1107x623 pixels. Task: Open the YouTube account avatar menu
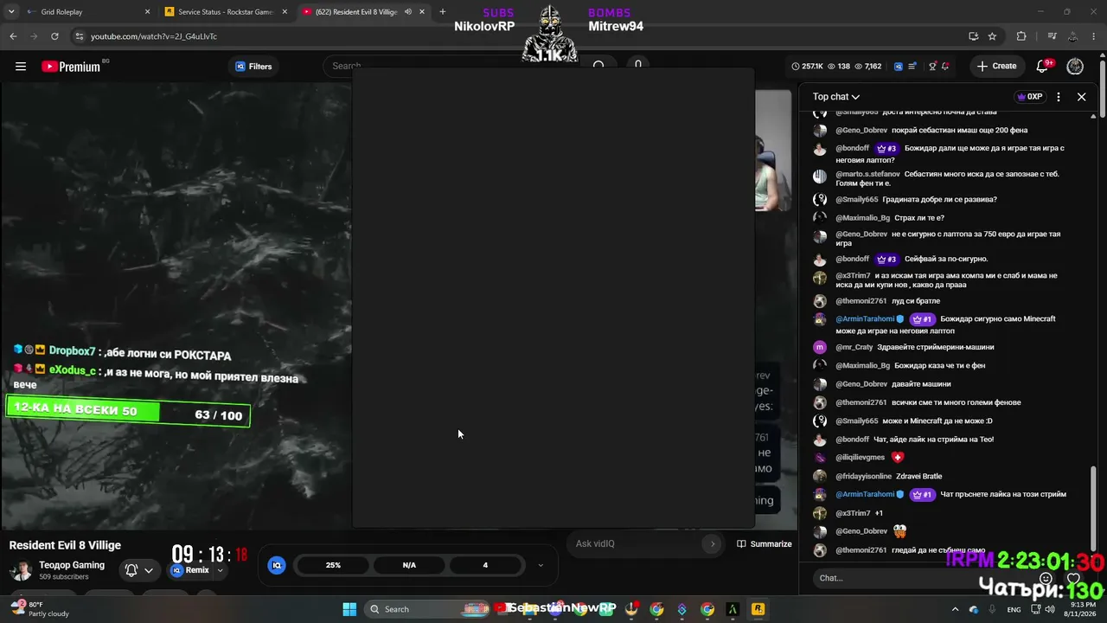1075,67
